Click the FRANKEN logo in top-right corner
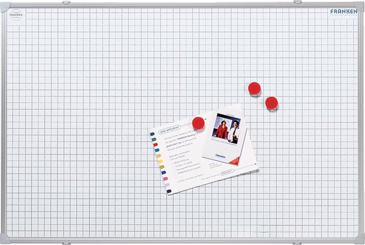This screenshot has height=245, width=365. 344,12
